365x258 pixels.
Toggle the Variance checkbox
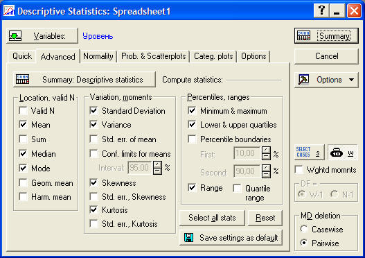[94, 124]
